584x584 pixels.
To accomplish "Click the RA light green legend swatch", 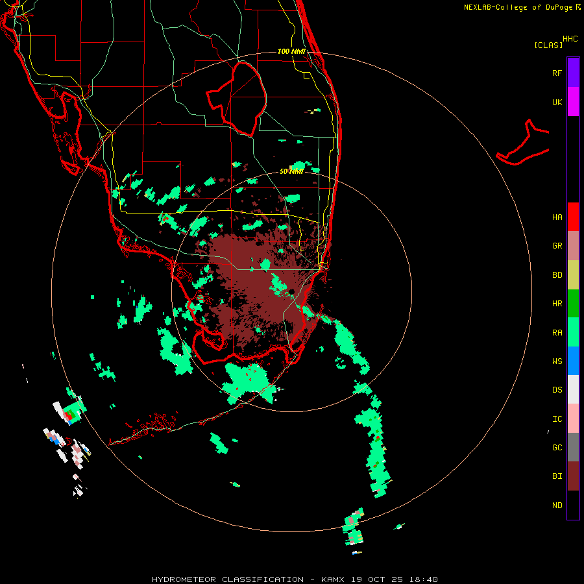I will pos(573,332).
